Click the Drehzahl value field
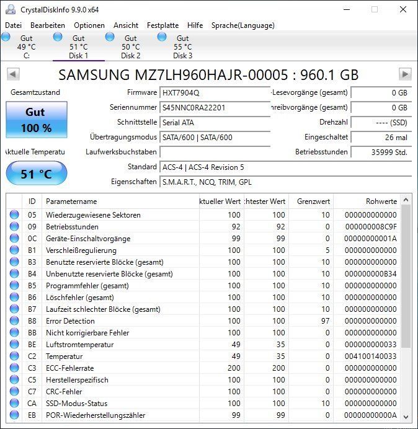Viewport: 418px width, 429px height. (x=381, y=122)
